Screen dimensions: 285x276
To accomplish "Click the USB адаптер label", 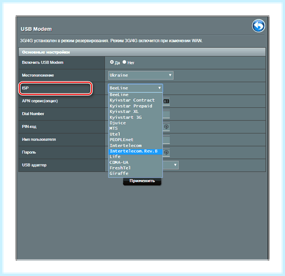I will tap(34, 165).
